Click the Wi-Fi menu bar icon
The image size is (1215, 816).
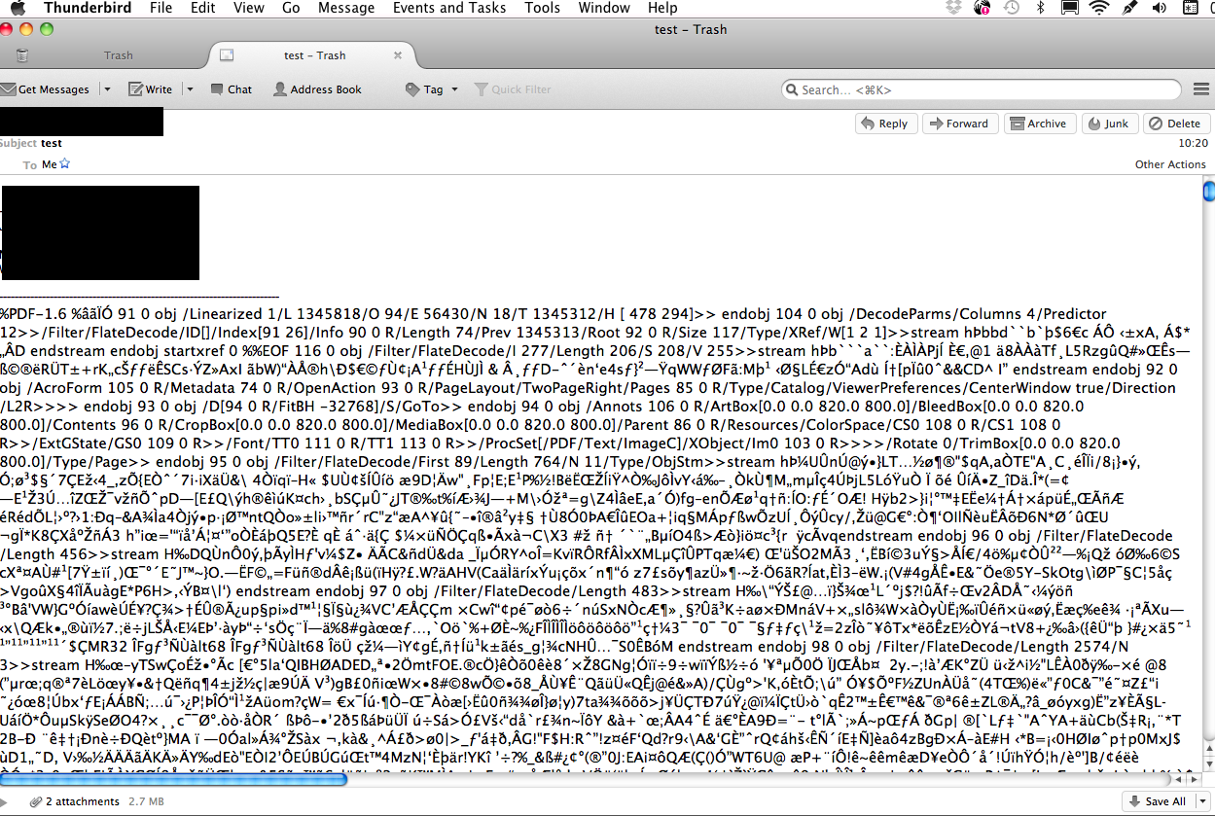point(1100,8)
